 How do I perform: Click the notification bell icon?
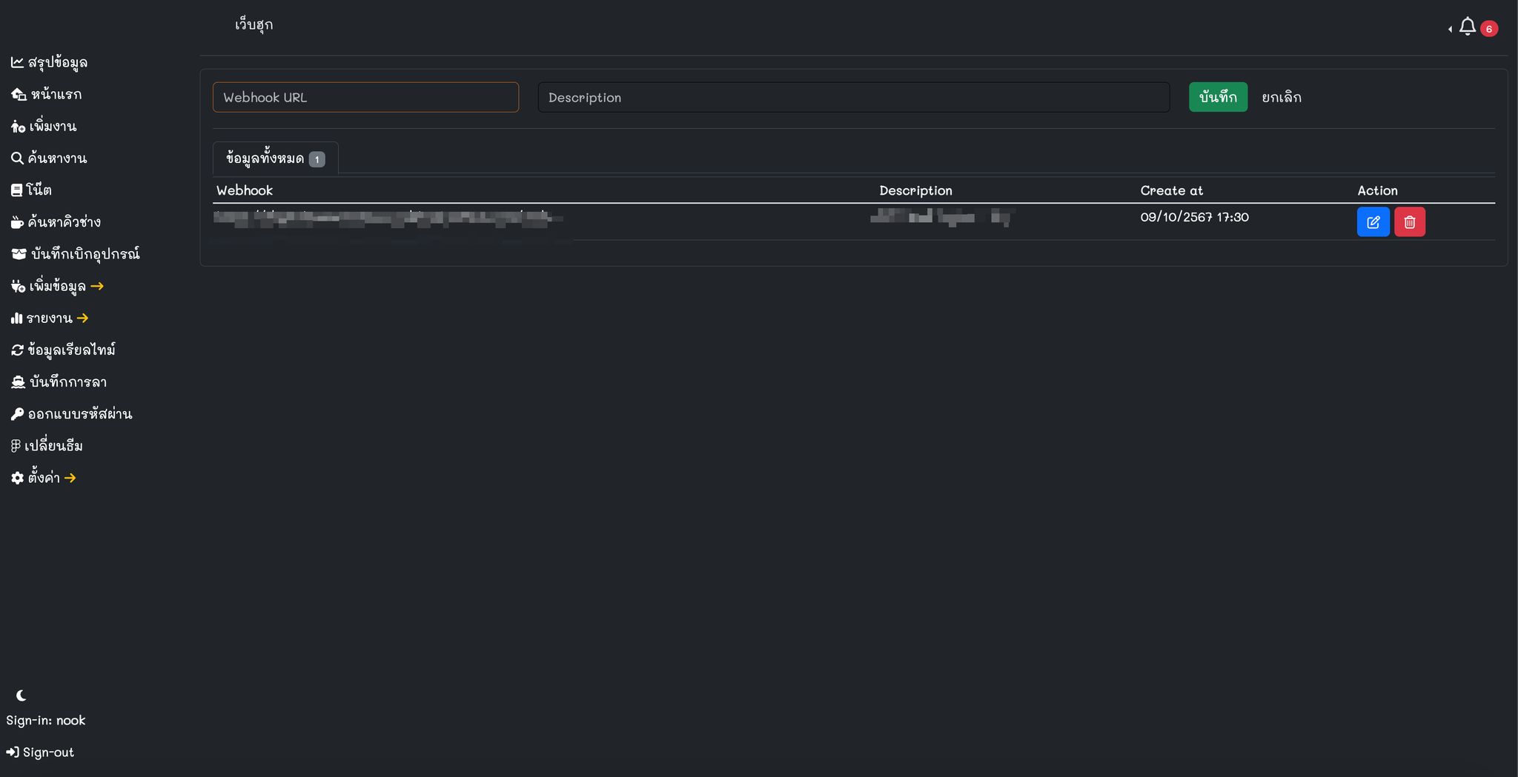pos(1467,27)
